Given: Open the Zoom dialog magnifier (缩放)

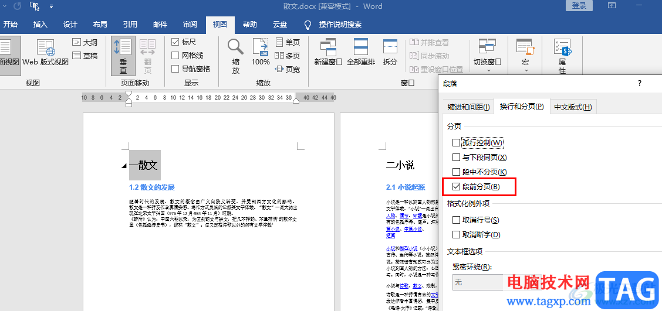Looking at the screenshot, I should [235, 56].
